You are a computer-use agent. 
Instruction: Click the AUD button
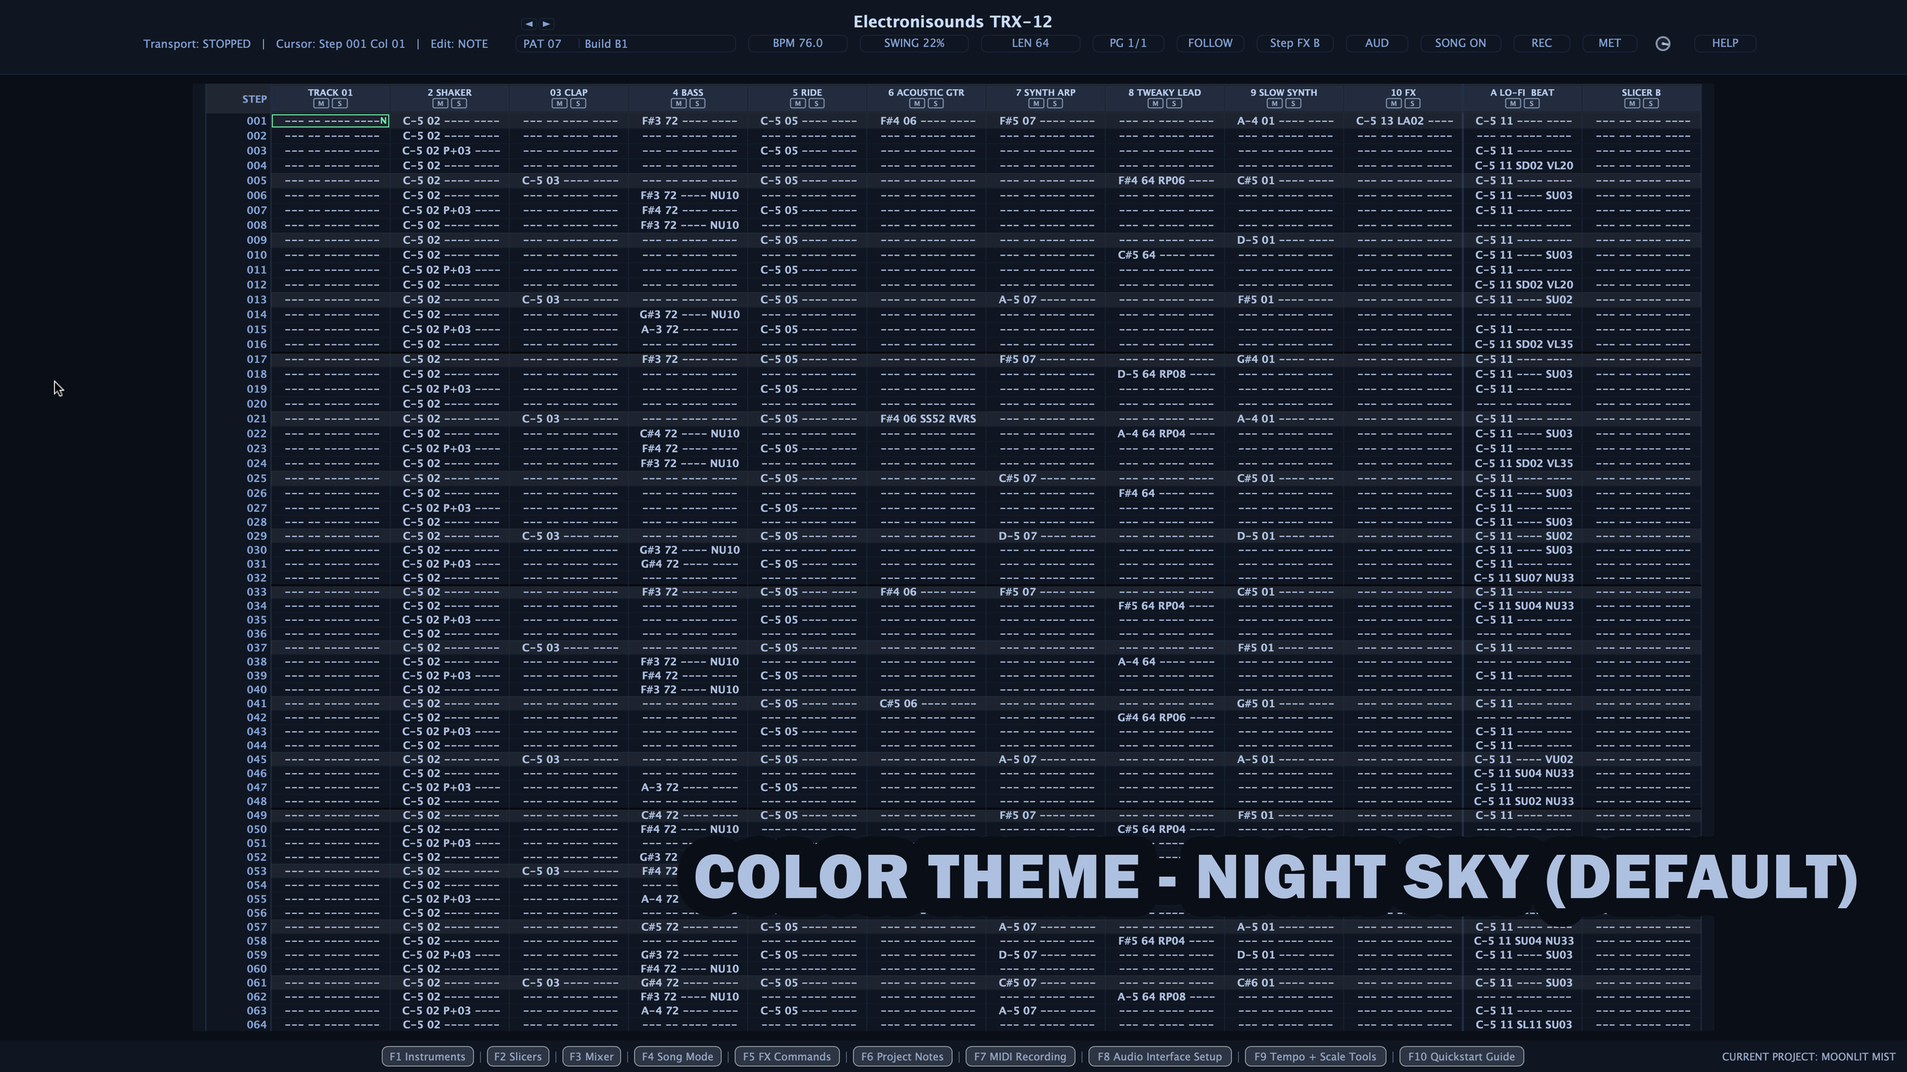(x=1377, y=43)
